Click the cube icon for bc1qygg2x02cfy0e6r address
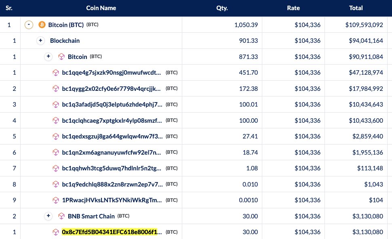The image size is (392, 239). tap(55, 89)
